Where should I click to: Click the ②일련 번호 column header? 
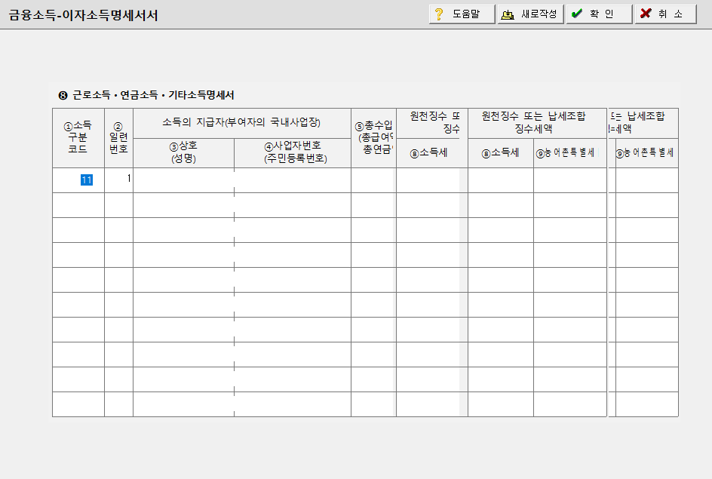click(x=119, y=137)
